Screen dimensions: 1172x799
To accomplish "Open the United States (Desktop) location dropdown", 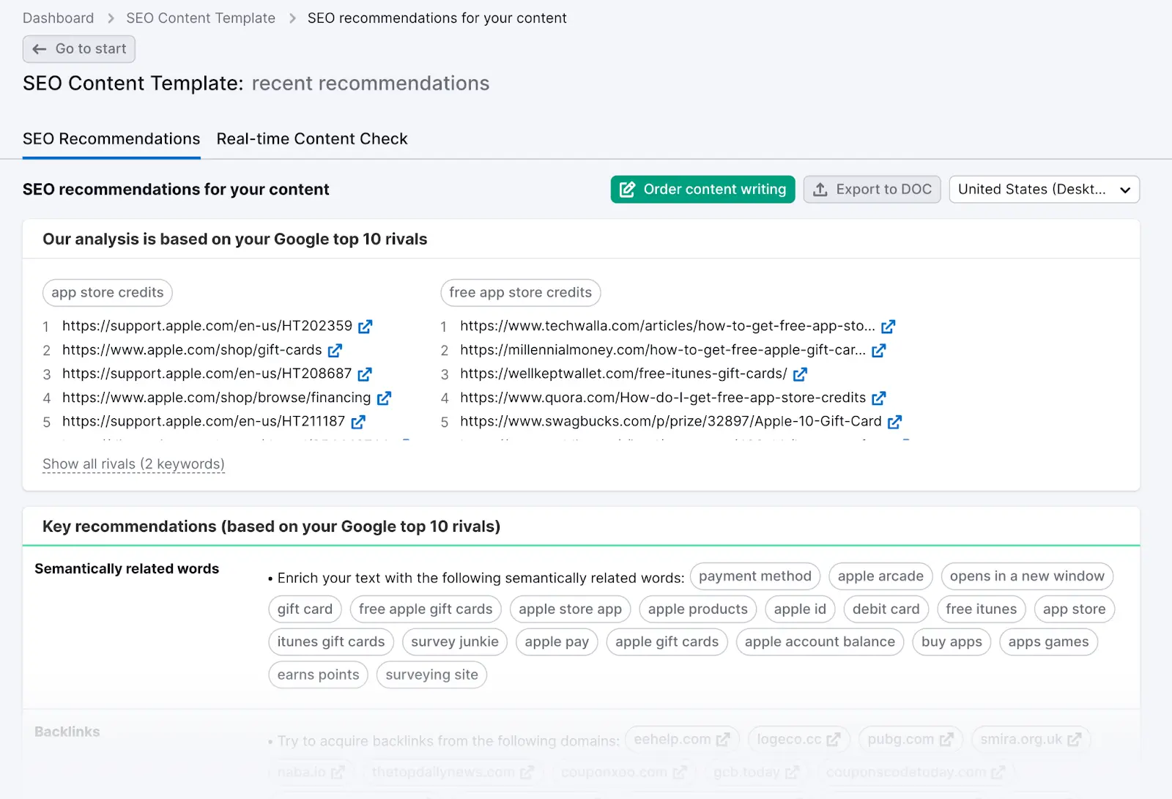I will click(1044, 189).
